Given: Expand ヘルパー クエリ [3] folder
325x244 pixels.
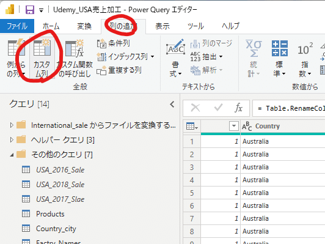Looking at the screenshot, I should (x=12, y=140).
